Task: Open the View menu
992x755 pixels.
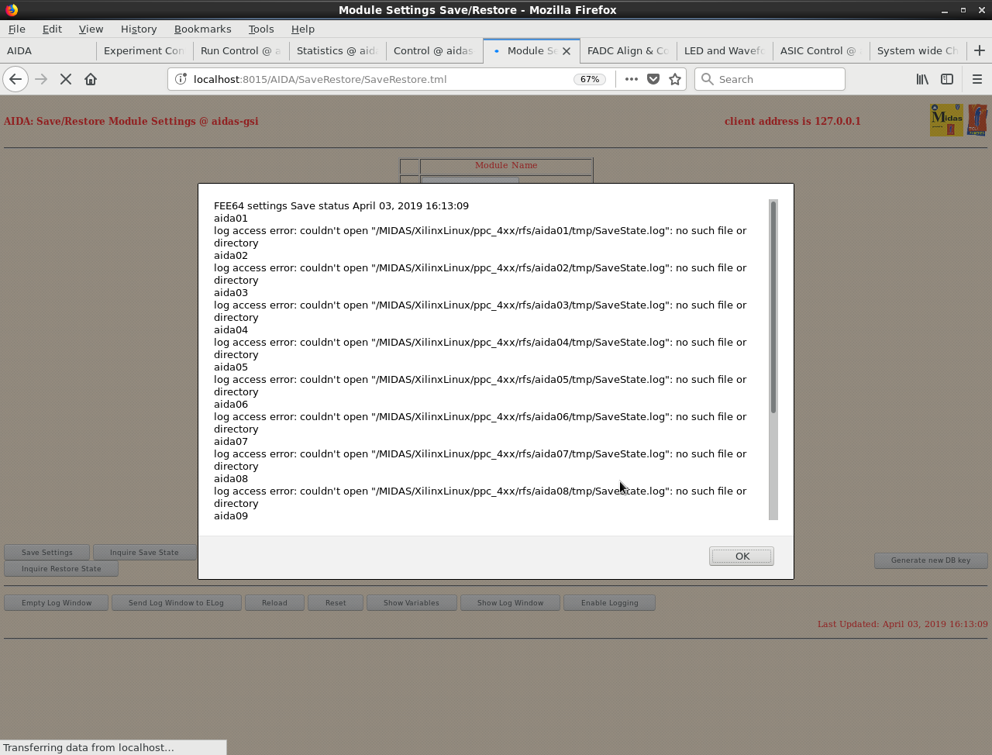Action: coord(91,29)
